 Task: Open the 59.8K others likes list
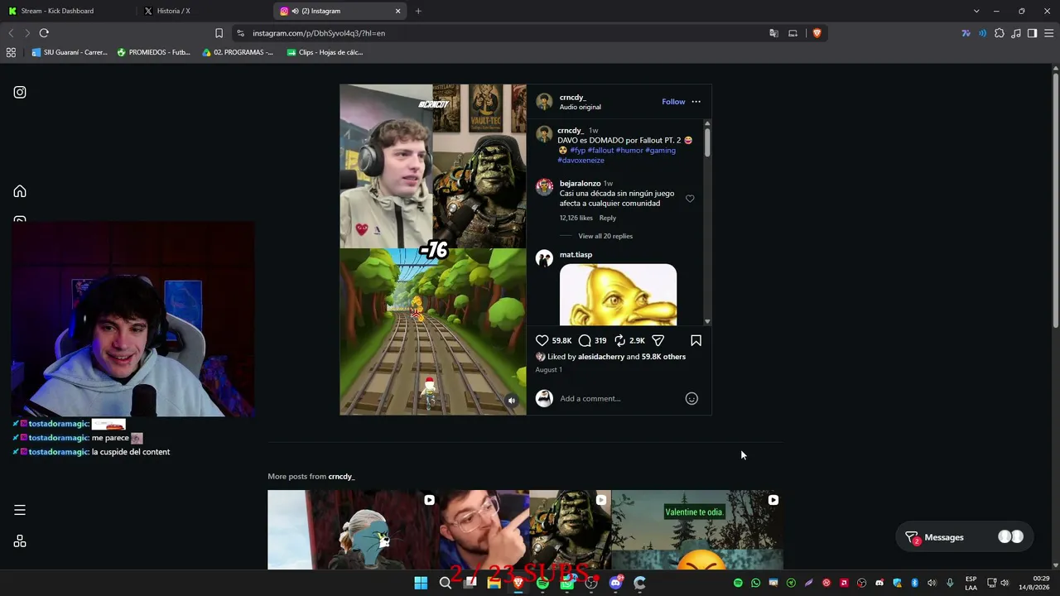(x=663, y=357)
